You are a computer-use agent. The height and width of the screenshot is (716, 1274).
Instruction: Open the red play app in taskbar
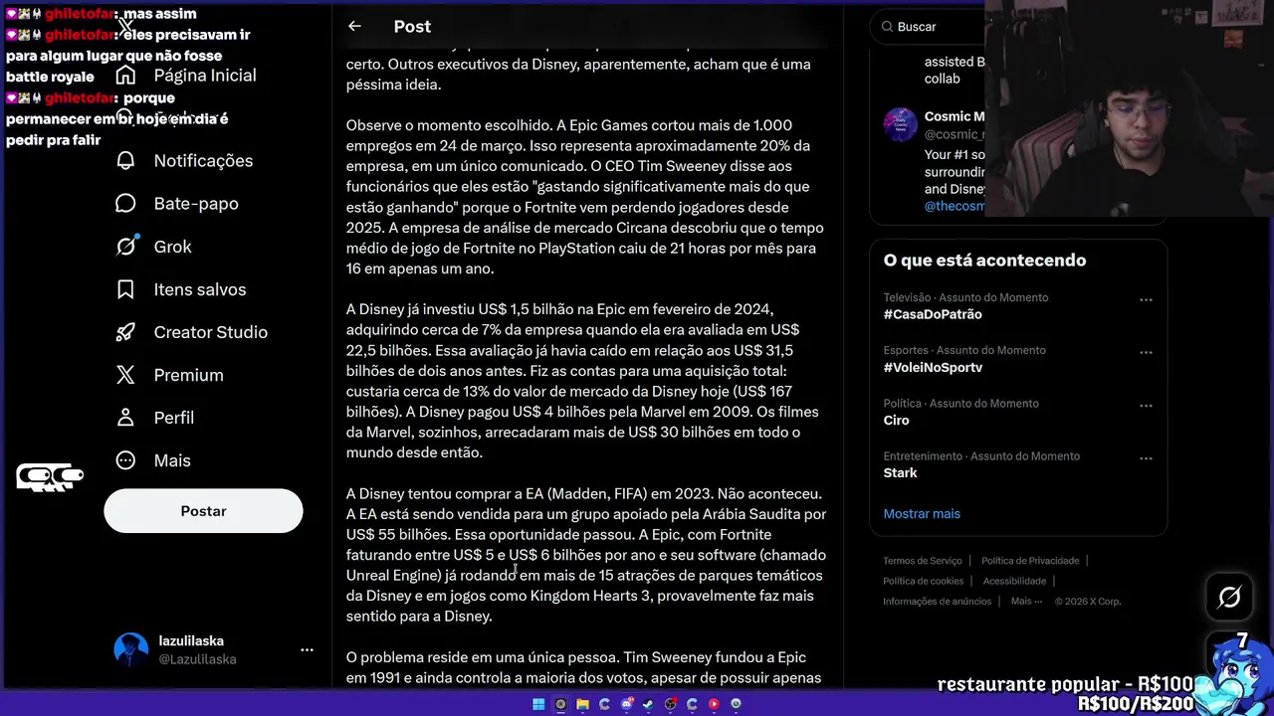point(714,704)
